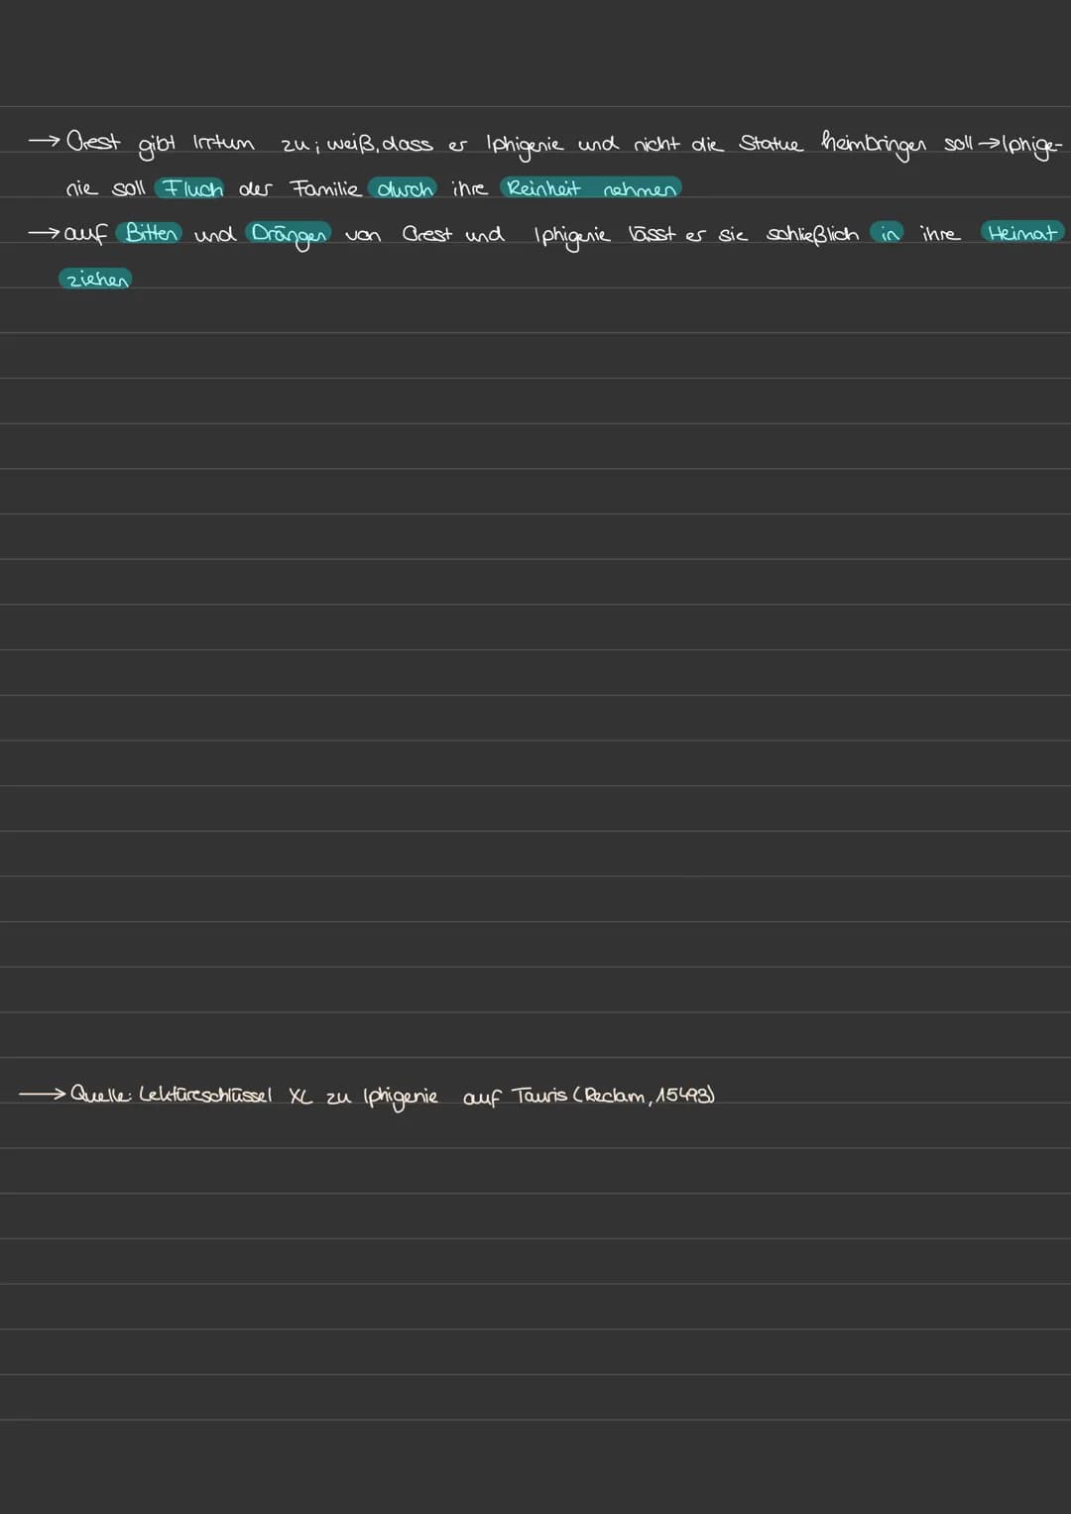Screen dimensions: 1071x1514
Task: Click "Tauris" in the source line
Action: click(x=539, y=1096)
